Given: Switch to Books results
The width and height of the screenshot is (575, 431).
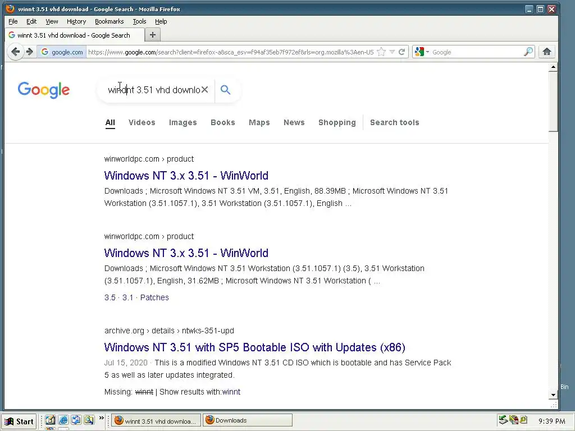Looking at the screenshot, I should [x=222, y=122].
